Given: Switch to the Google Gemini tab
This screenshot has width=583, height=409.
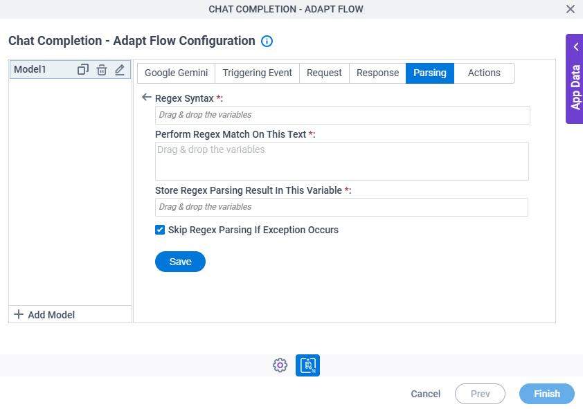Looking at the screenshot, I should 177,73.
